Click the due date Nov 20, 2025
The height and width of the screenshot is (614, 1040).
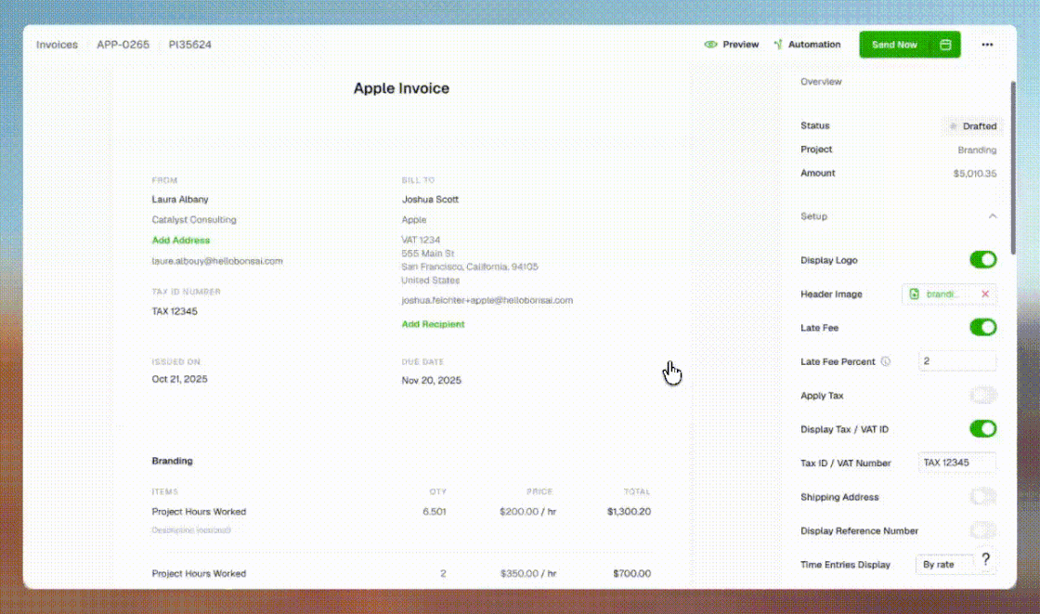431,380
